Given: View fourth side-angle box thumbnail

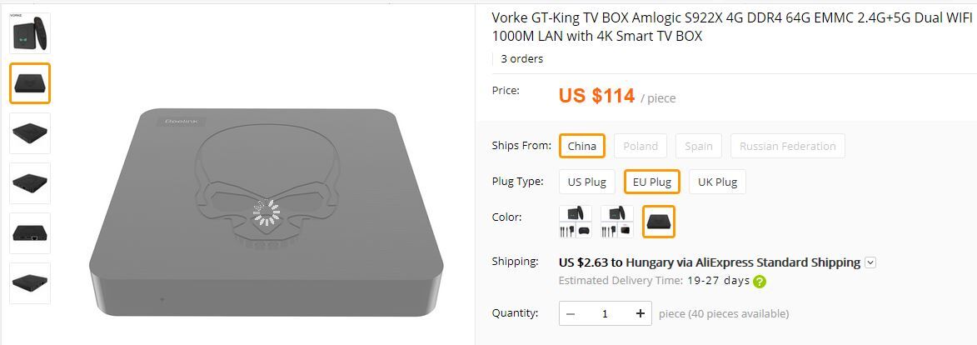Looking at the screenshot, I should coord(30,182).
